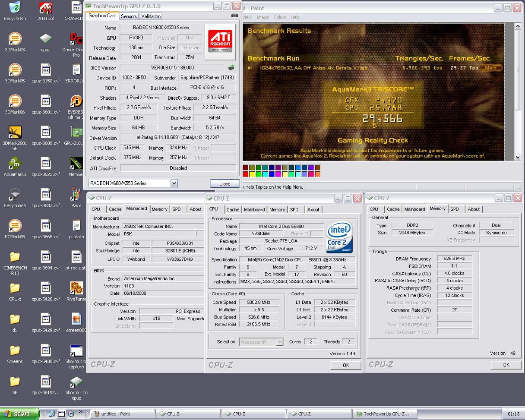Open Cache tab in the CPU-Z processor window

[x=233, y=209]
